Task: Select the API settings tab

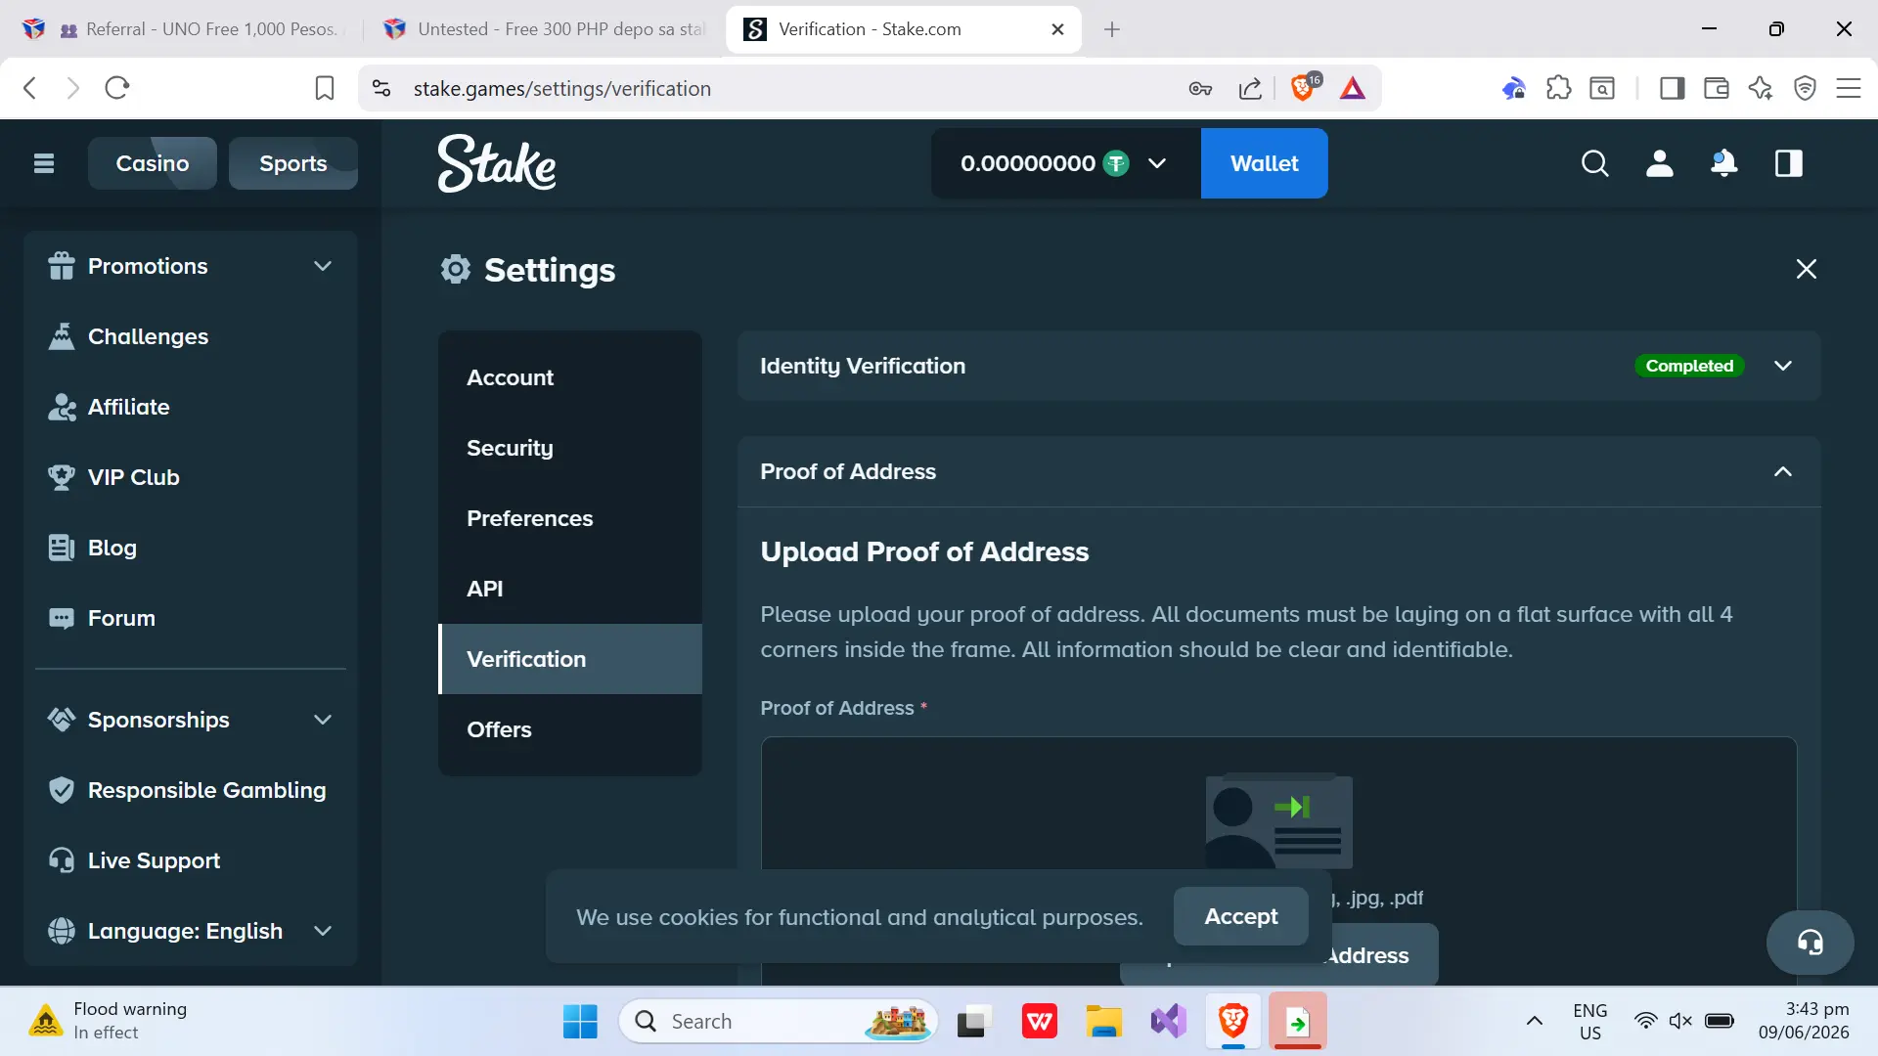Action: point(570,589)
